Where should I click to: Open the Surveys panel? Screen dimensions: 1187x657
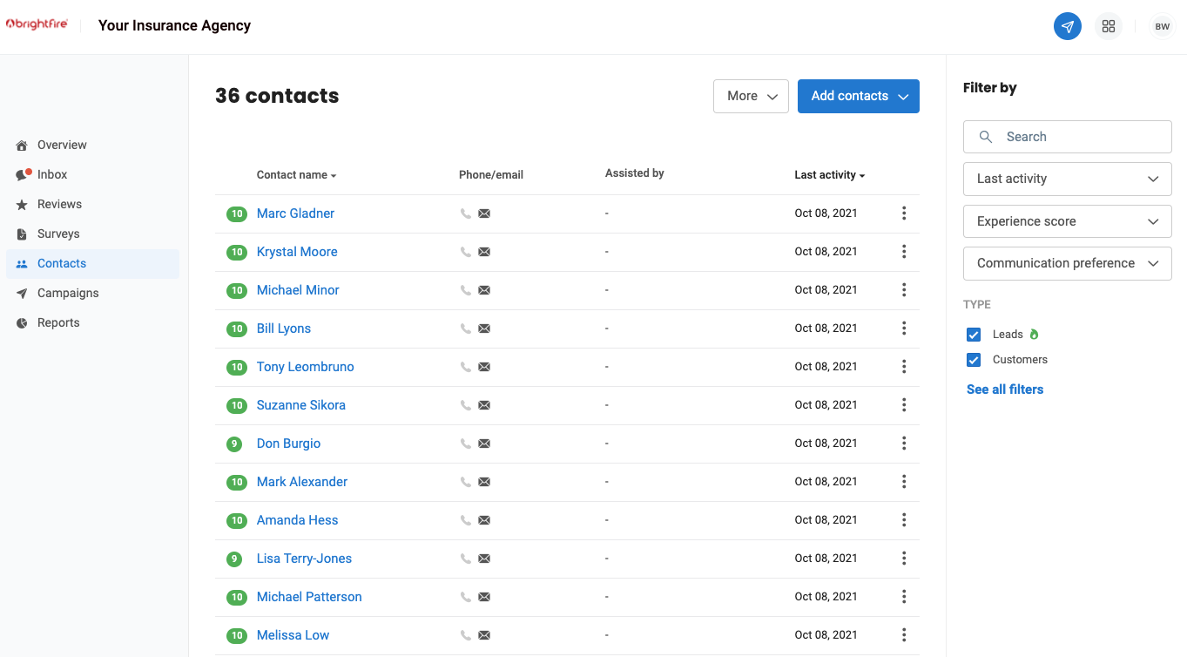[x=57, y=234]
